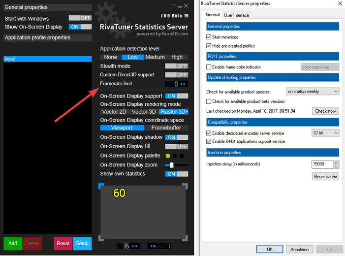The height and width of the screenshot is (256, 345).
Task: Check the Start minimized checkbox
Action: 209,37
